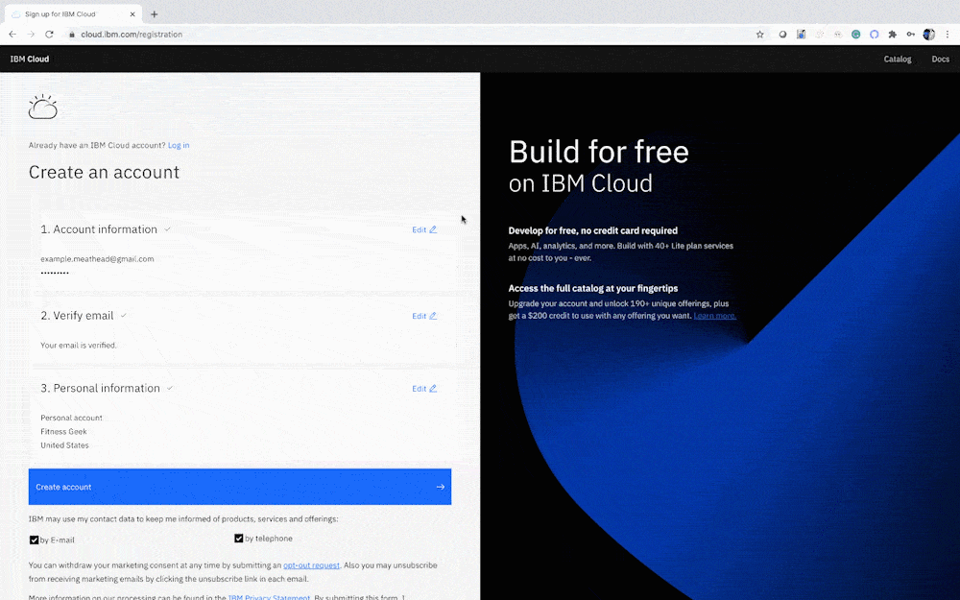The image size is (960, 600).
Task: Open the Extensions puzzle piece menu
Action: pos(893,35)
